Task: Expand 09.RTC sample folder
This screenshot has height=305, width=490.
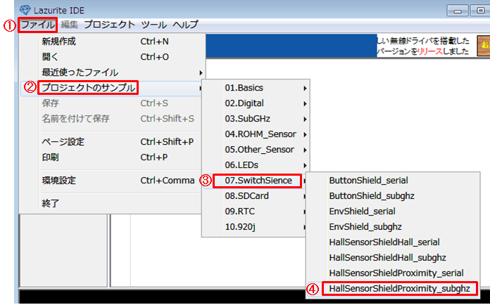Action: pyautogui.click(x=256, y=212)
